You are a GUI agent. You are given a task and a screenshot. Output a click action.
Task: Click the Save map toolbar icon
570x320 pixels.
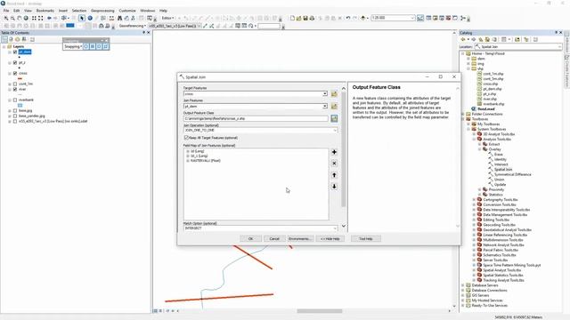[305, 18]
